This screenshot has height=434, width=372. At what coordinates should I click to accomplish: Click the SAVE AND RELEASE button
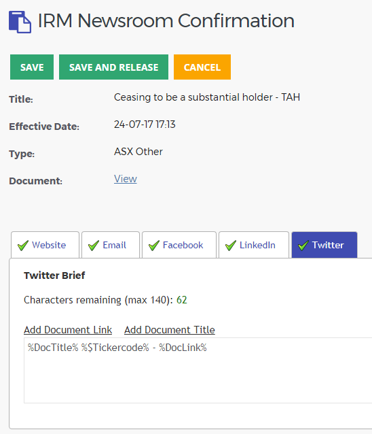pyautogui.click(x=113, y=67)
